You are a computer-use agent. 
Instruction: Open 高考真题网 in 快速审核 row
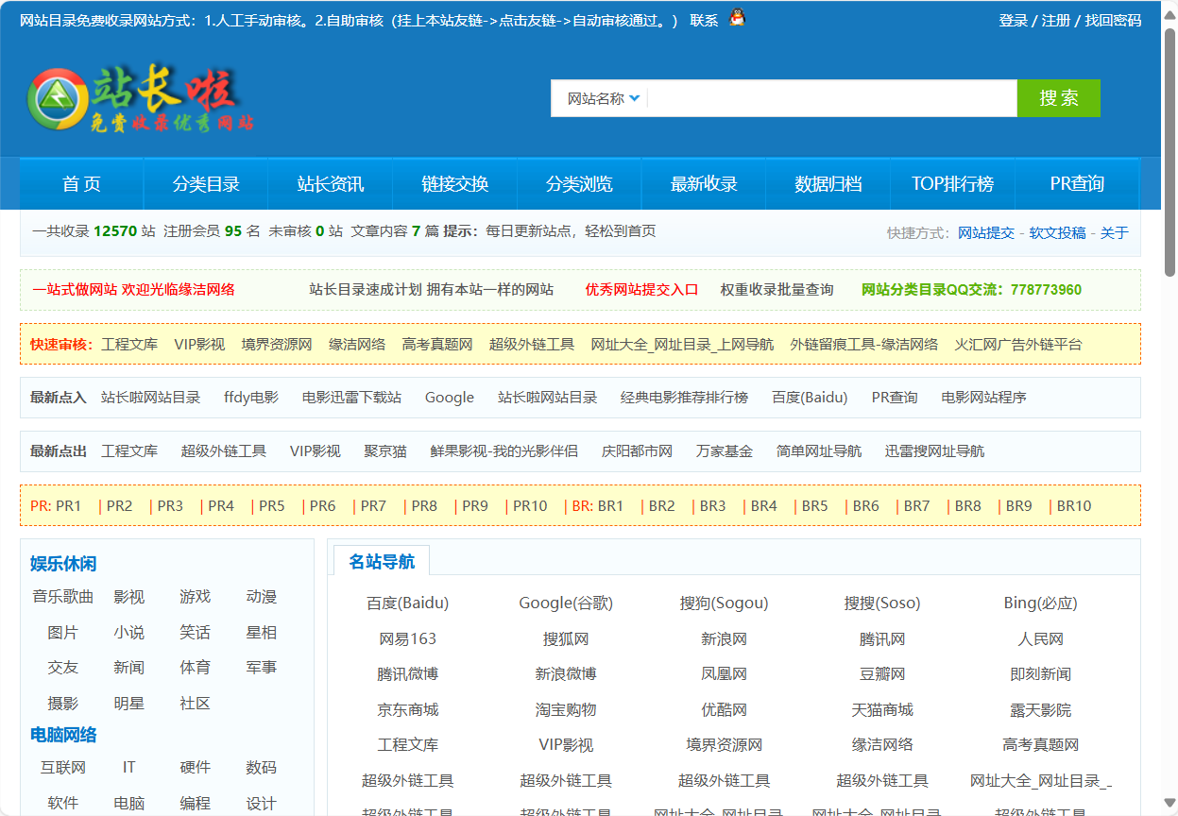click(436, 345)
